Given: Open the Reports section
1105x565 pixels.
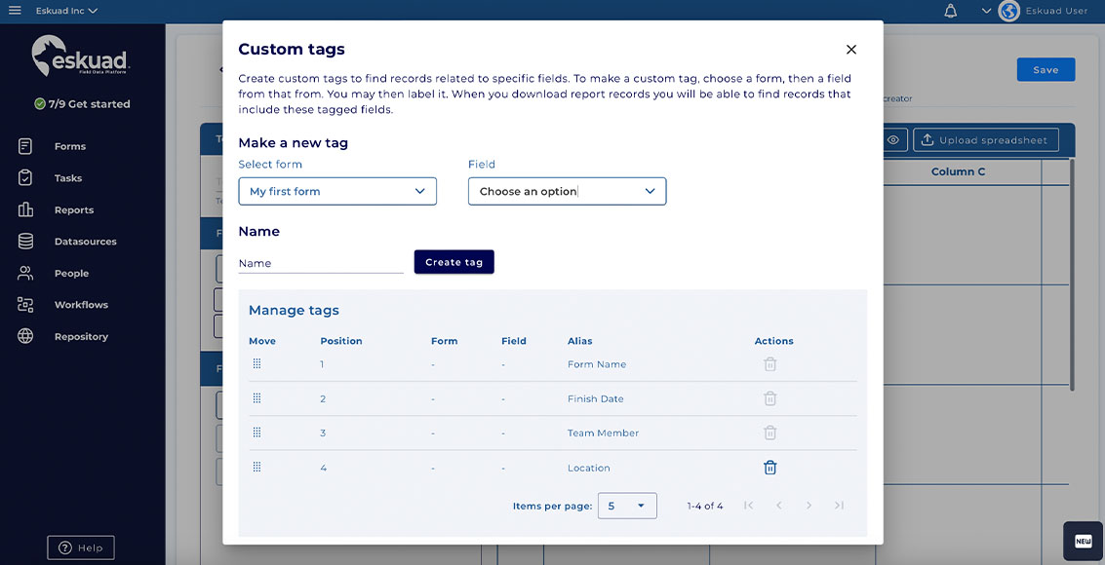Looking at the screenshot, I should (74, 208).
